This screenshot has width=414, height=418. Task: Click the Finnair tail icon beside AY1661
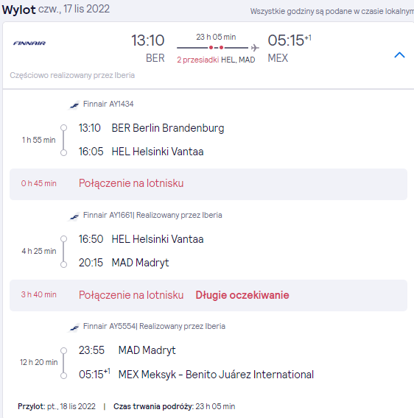[x=74, y=216]
